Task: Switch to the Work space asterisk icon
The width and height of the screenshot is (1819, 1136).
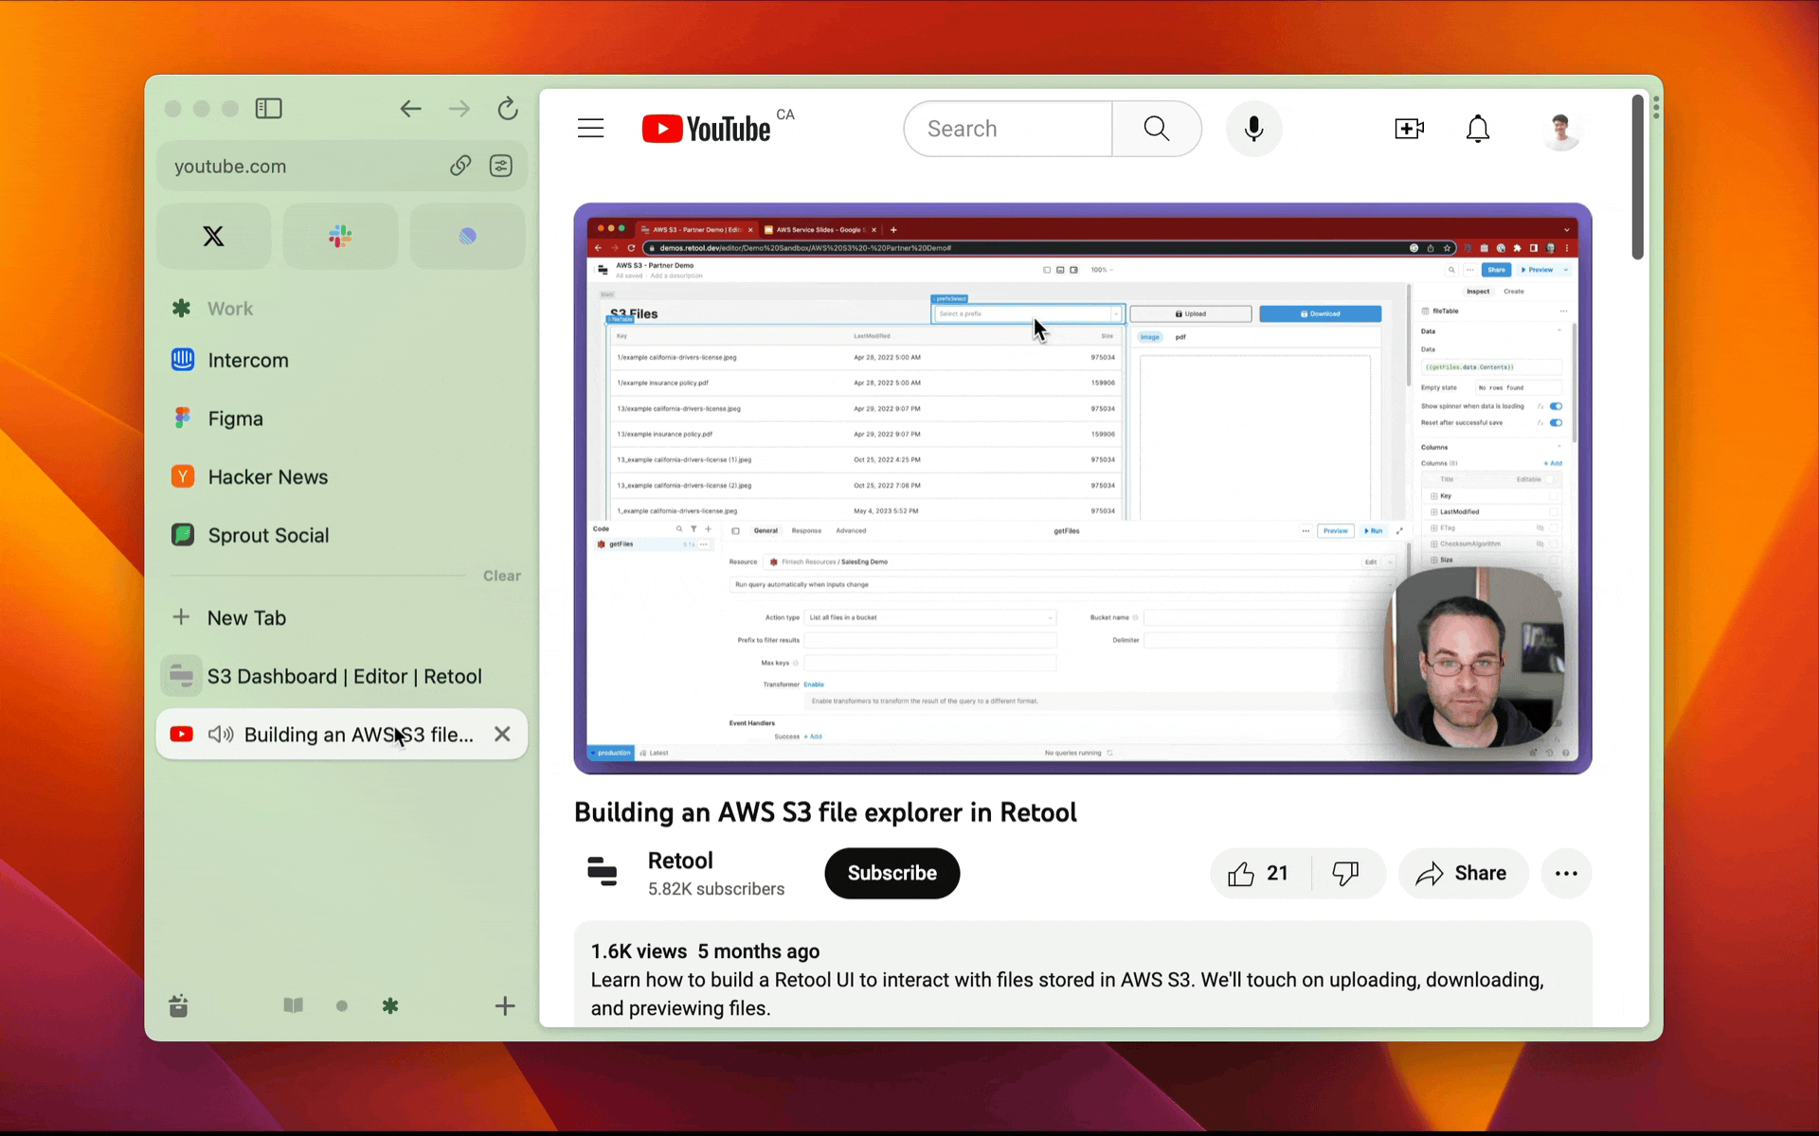Action: pos(390,1005)
